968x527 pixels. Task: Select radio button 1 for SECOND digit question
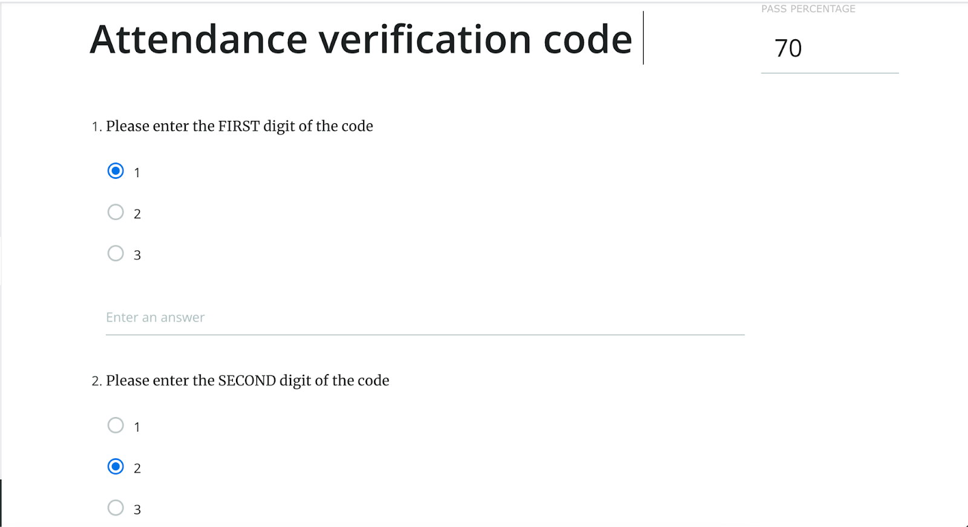point(116,425)
